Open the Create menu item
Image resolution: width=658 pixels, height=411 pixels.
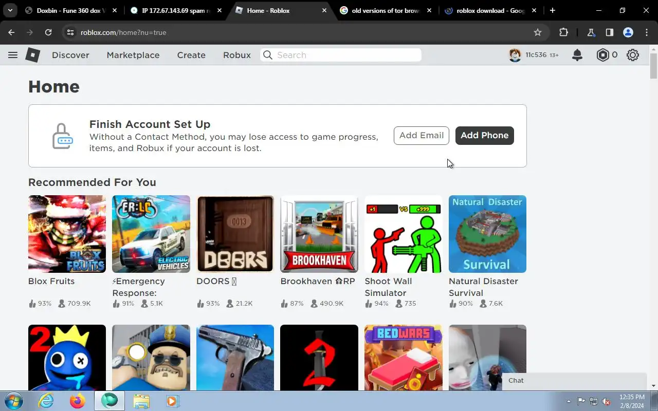pos(191,55)
